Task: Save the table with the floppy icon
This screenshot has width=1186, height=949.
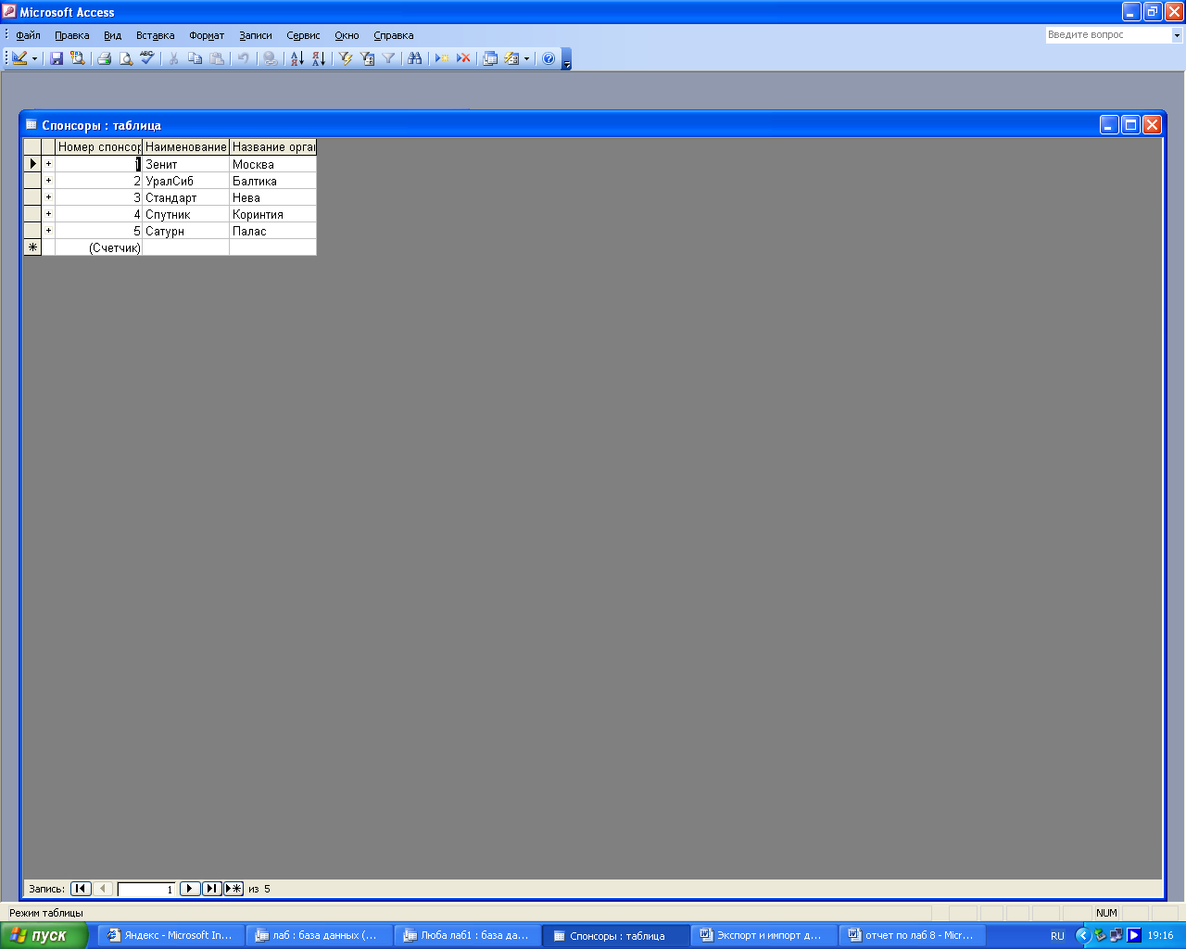Action: click(57, 58)
